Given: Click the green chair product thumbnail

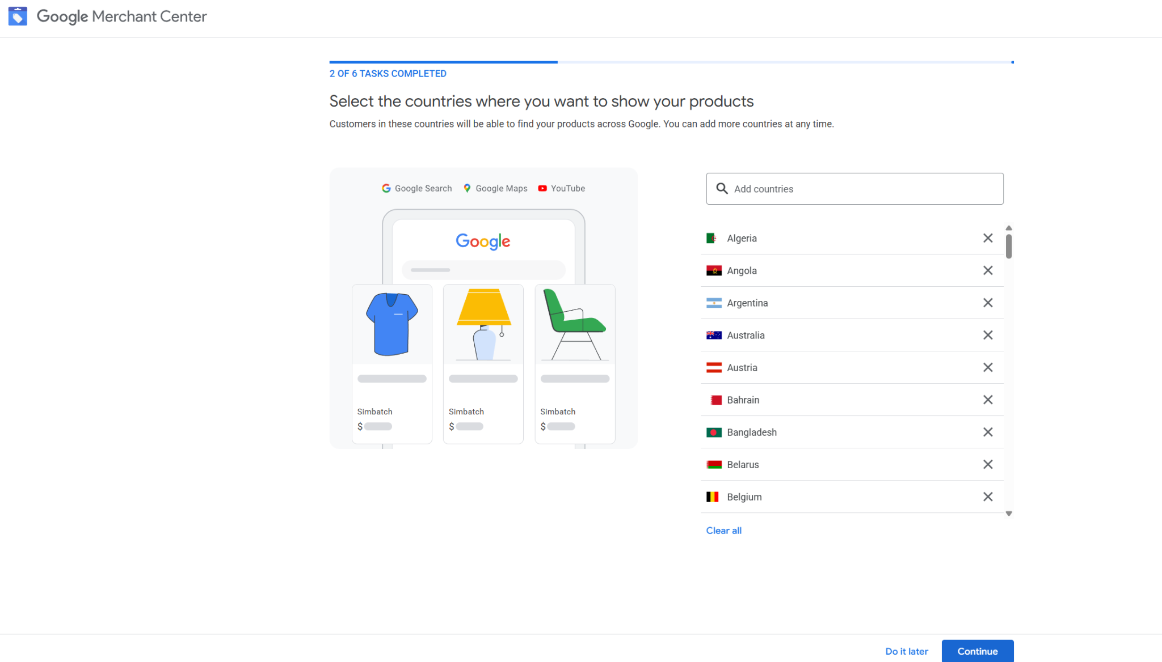Looking at the screenshot, I should pyautogui.click(x=575, y=324).
